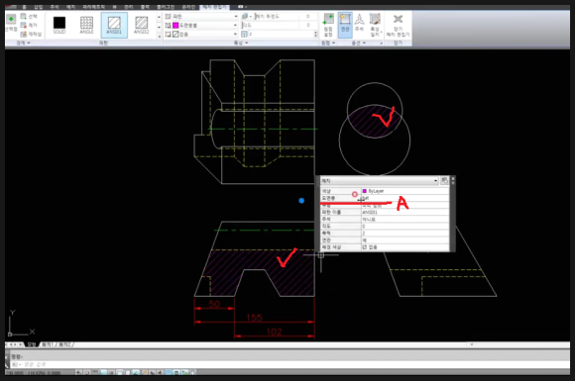Click the set origin icon
Image resolution: width=575 pixels, height=381 pixels.
(328, 25)
